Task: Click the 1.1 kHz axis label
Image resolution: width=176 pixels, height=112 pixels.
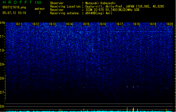Action: pyautogui.click(x=2, y=36)
